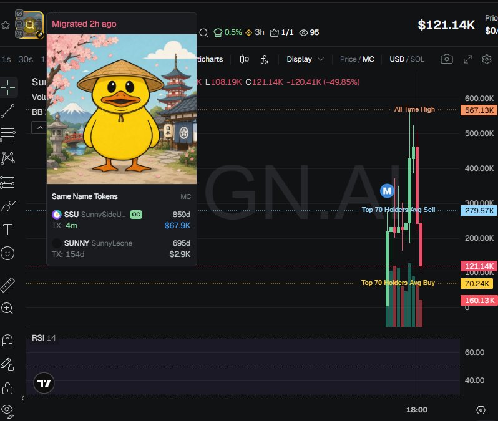Open the candlestick chart type selector
The height and width of the screenshot is (421, 498).
pos(244,59)
